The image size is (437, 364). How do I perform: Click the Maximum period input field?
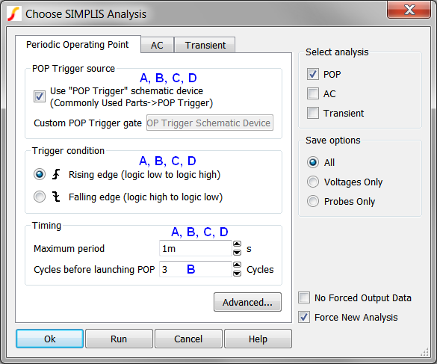point(196,248)
